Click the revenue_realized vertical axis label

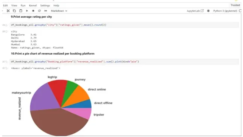pyautogui.click(x=19, y=109)
